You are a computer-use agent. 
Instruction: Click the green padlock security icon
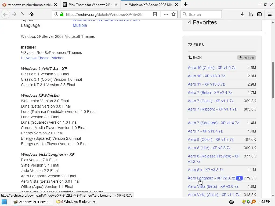pos(62,14)
